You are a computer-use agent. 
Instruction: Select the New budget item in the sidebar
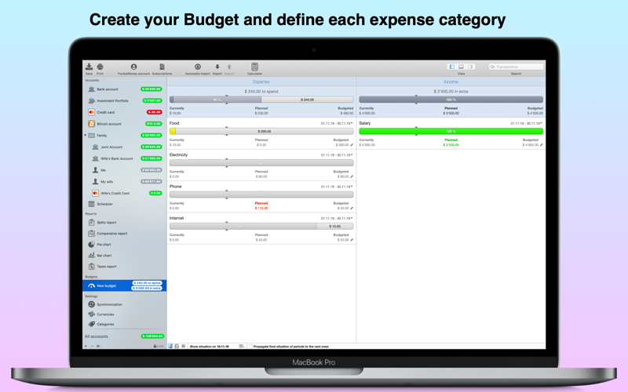pos(125,285)
